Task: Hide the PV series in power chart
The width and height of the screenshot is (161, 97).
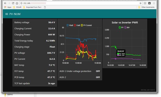Action: (121, 27)
